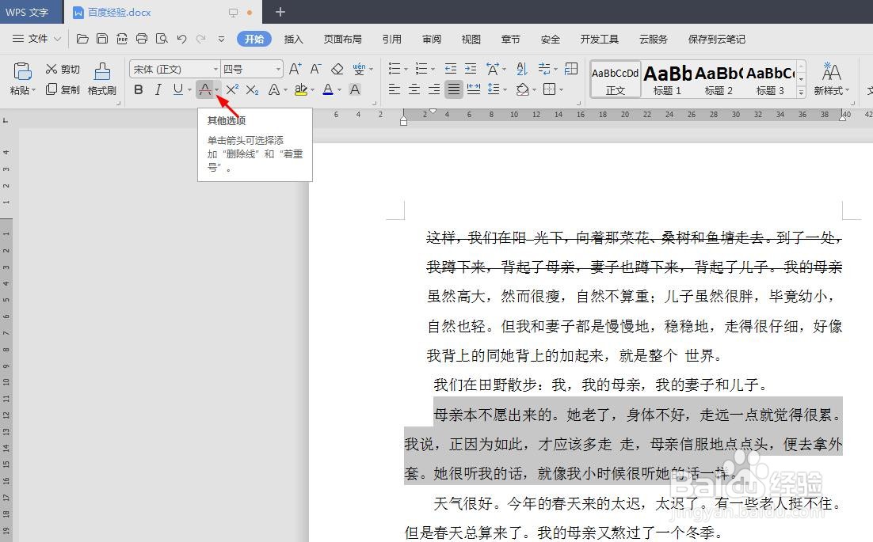Apply superscript formatting

pyautogui.click(x=231, y=89)
